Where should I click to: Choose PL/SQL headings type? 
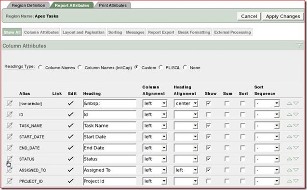coord(161,67)
